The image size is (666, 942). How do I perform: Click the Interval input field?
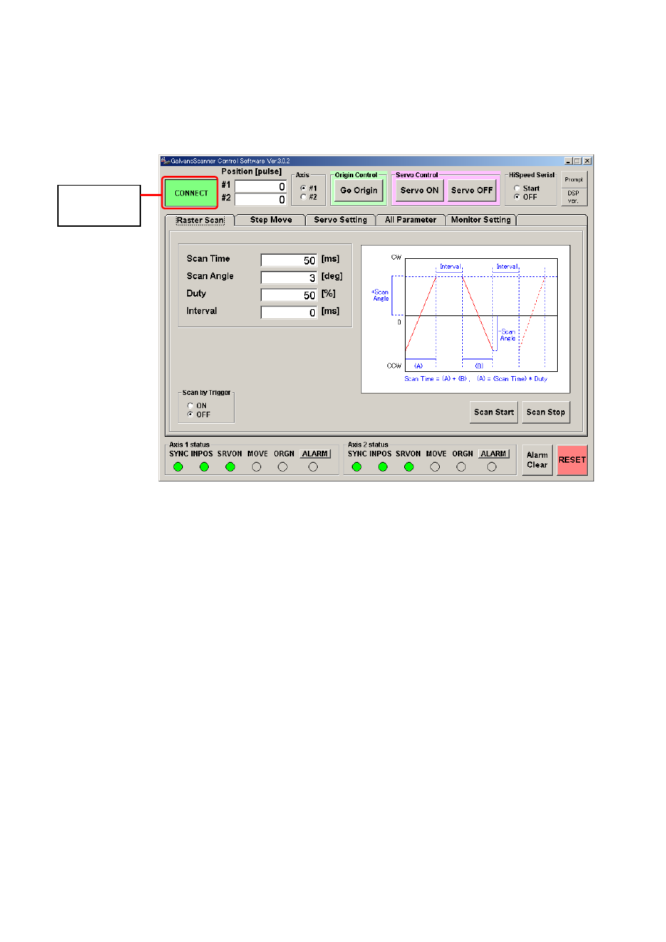[x=289, y=313]
